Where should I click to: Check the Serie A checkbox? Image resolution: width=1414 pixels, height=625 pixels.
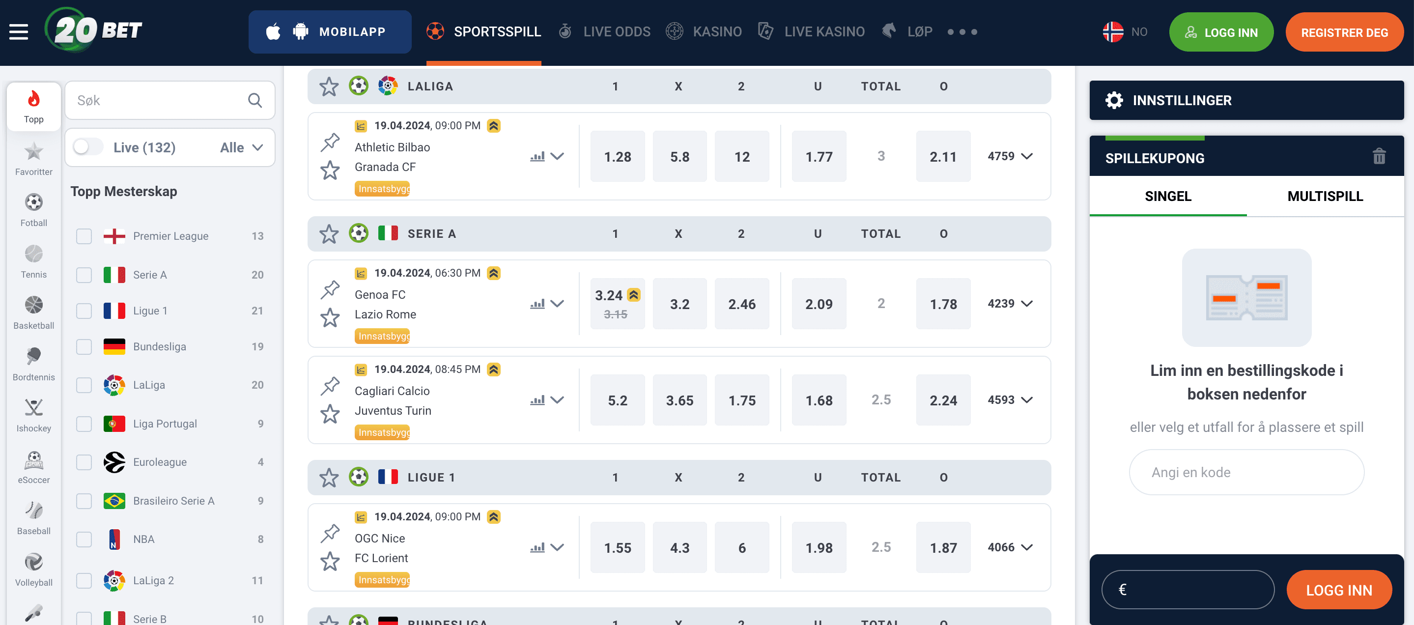(x=84, y=275)
